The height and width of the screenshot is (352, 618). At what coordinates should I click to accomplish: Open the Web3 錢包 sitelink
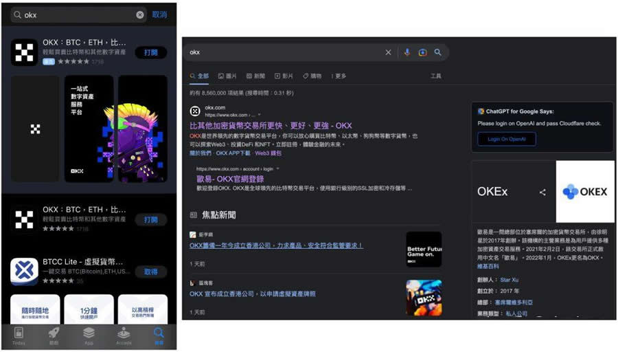268,153
